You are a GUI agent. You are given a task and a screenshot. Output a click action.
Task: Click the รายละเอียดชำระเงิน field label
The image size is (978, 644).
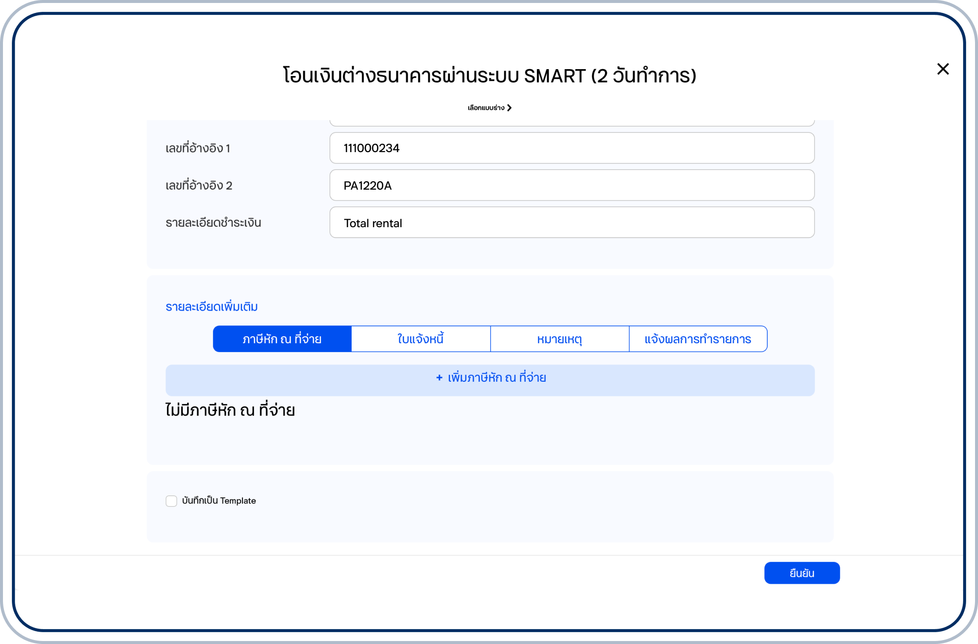213,223
